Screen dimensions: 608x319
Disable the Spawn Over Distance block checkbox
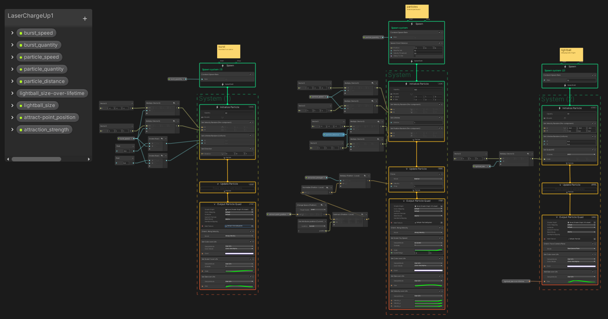click(439, 43)
